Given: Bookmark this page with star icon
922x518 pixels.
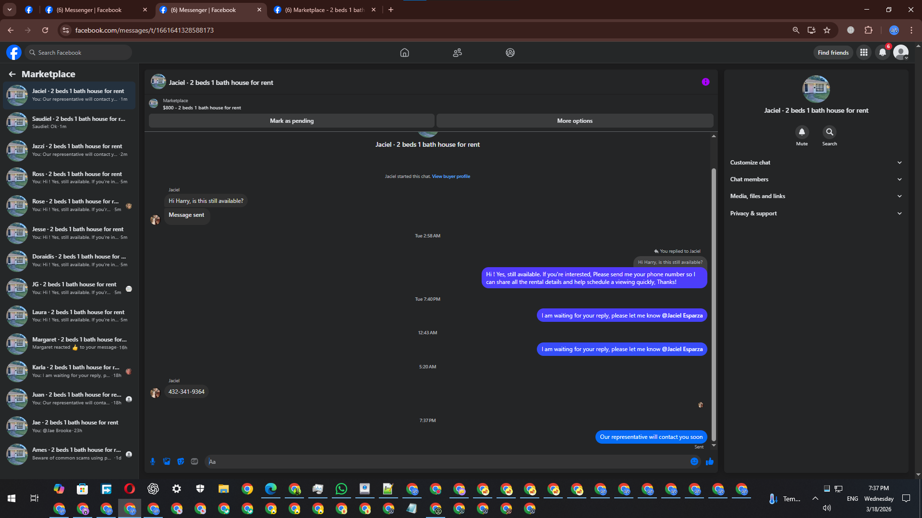Looking at the screenshot, I should click(x=827, y=30).
